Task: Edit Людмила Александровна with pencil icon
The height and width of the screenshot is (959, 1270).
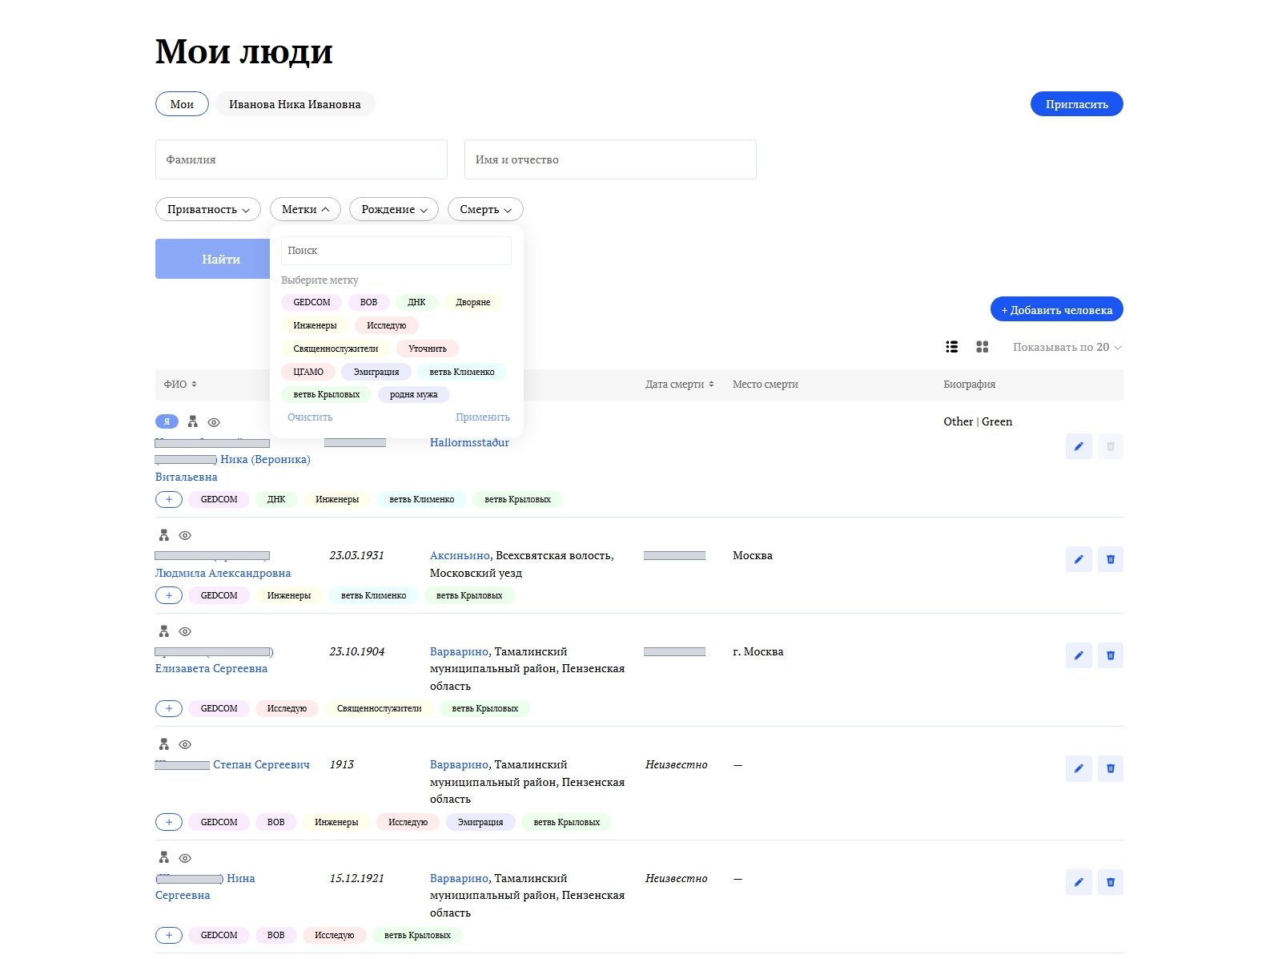Action: pyautogui.click(x=1078, y=559)
